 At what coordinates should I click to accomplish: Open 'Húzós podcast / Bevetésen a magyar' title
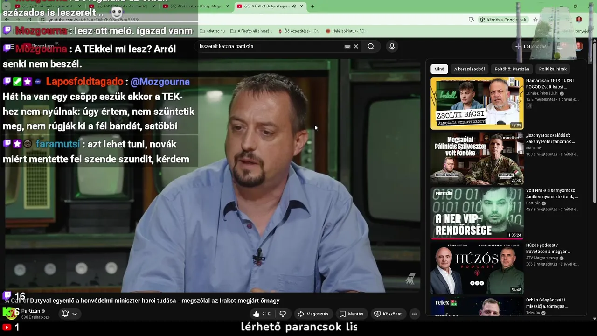[x=548, y=248]
